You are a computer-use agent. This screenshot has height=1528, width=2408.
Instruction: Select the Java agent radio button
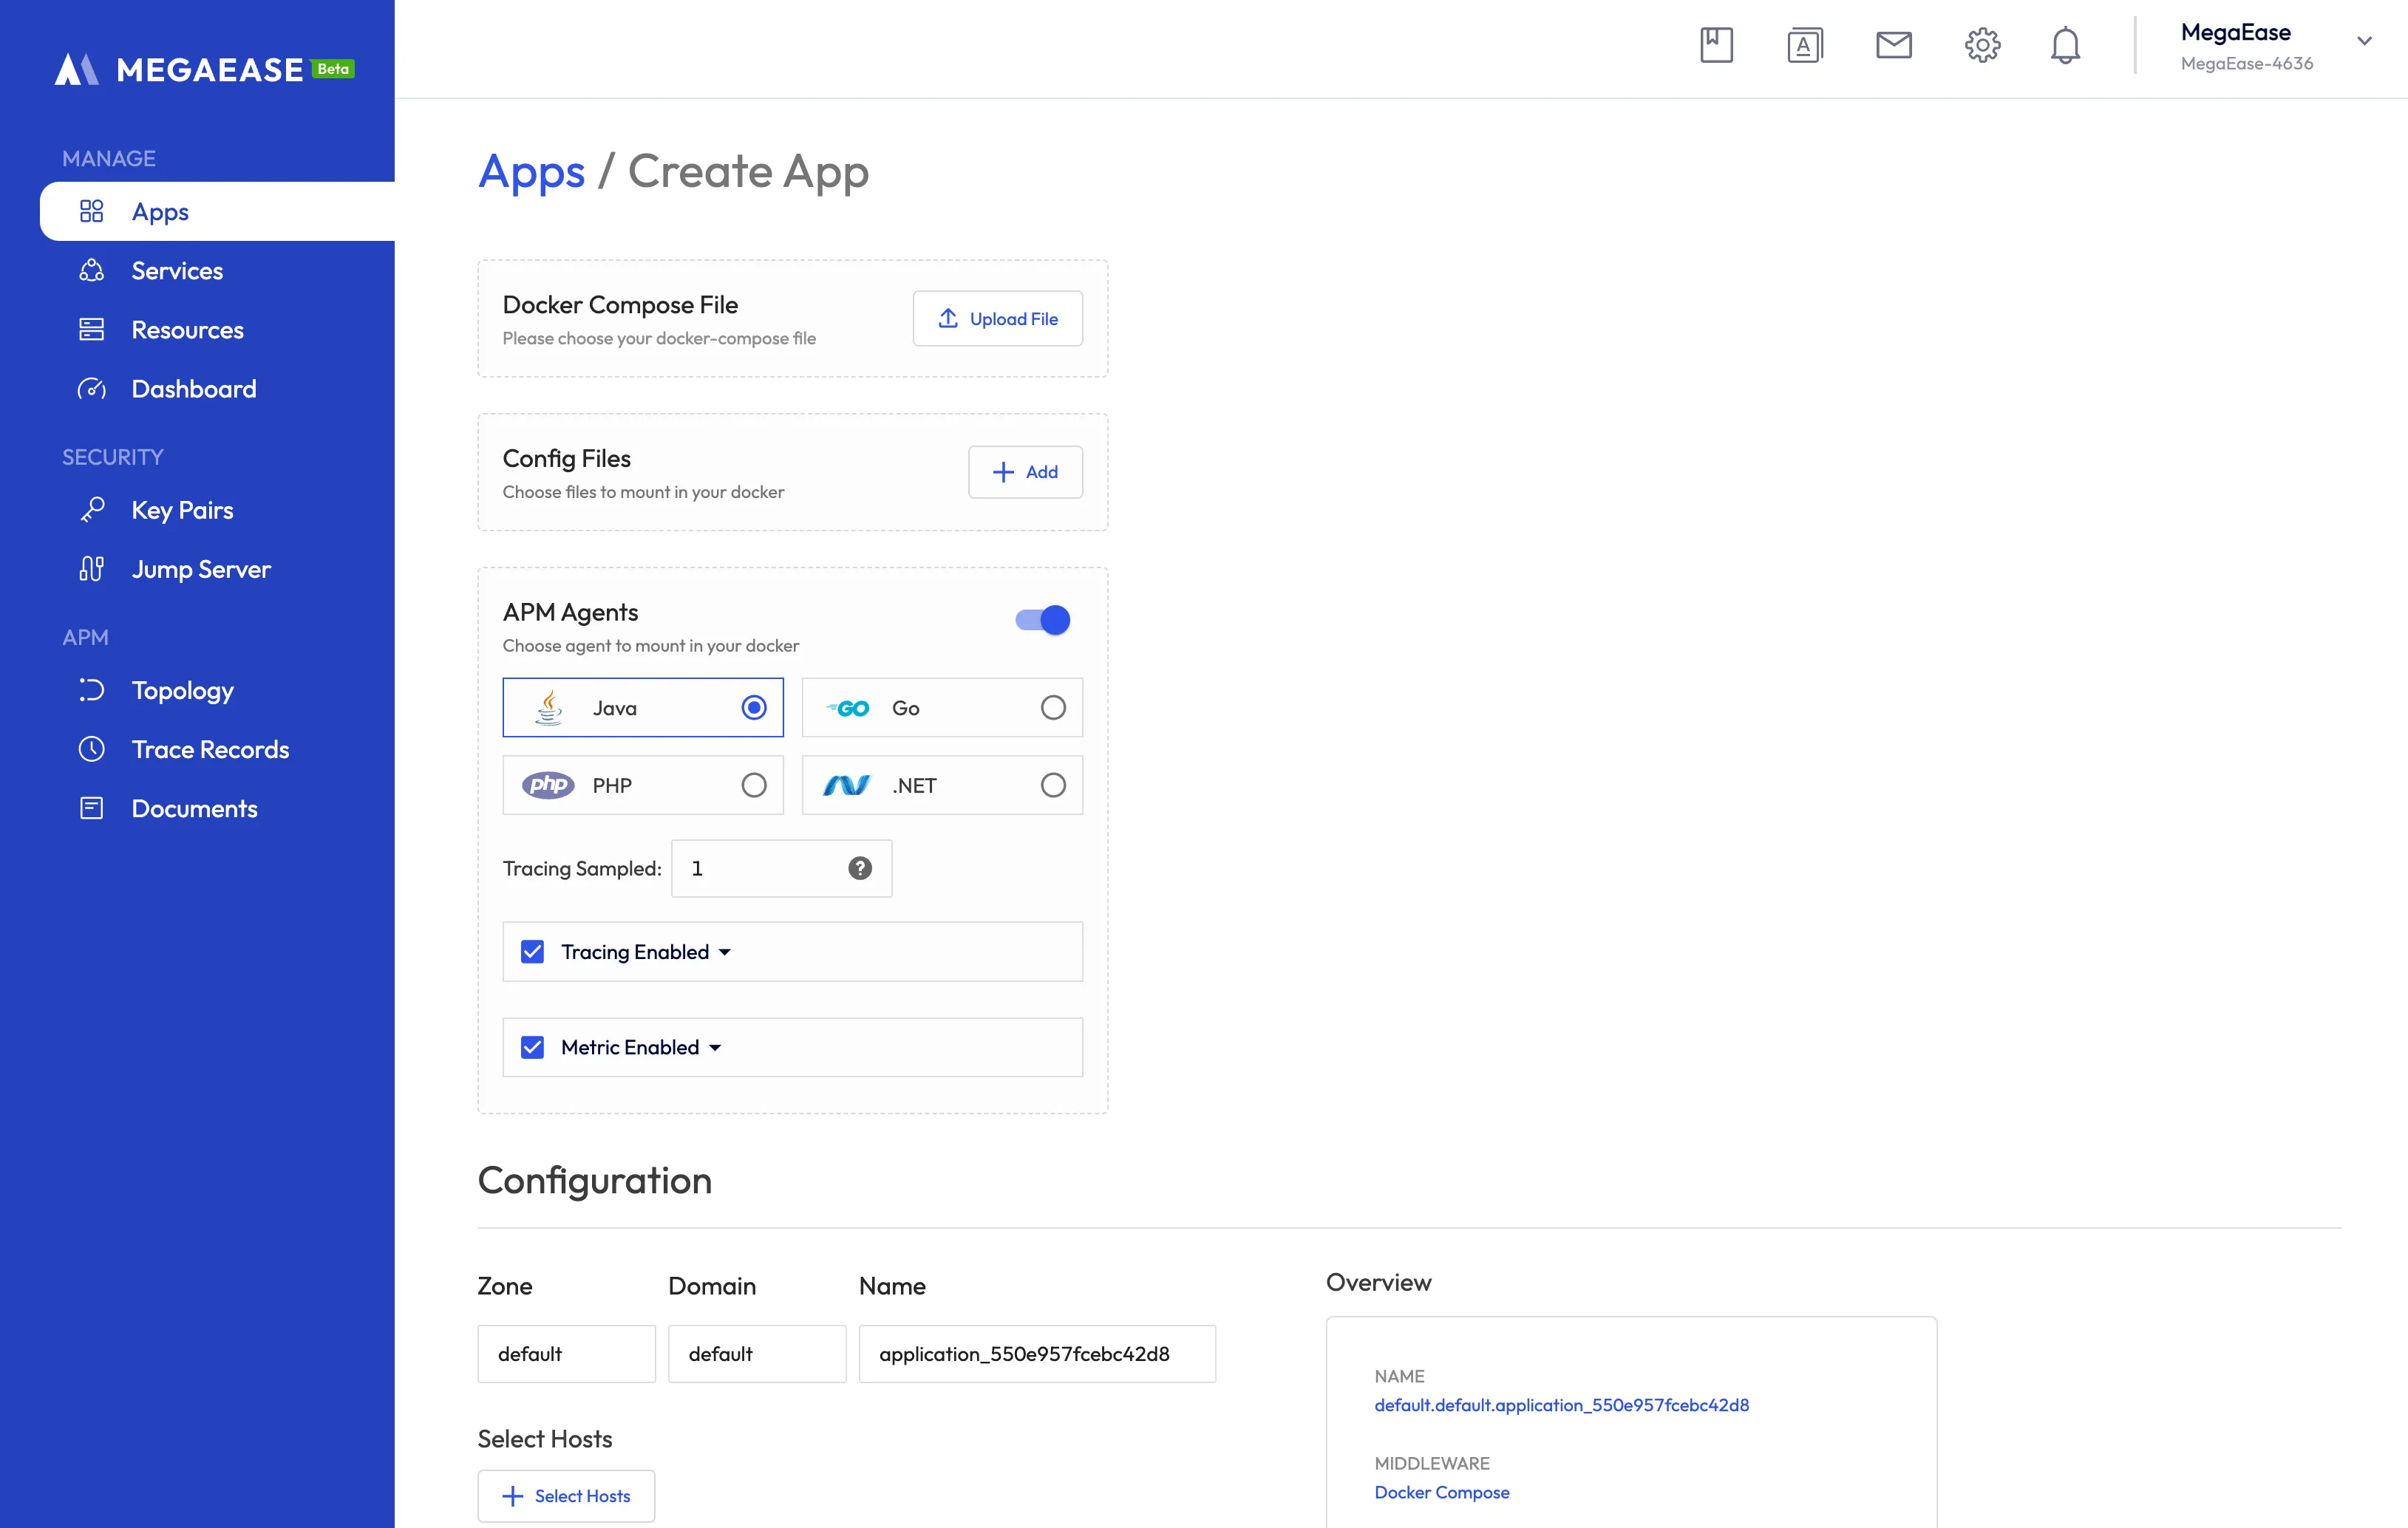754,707
